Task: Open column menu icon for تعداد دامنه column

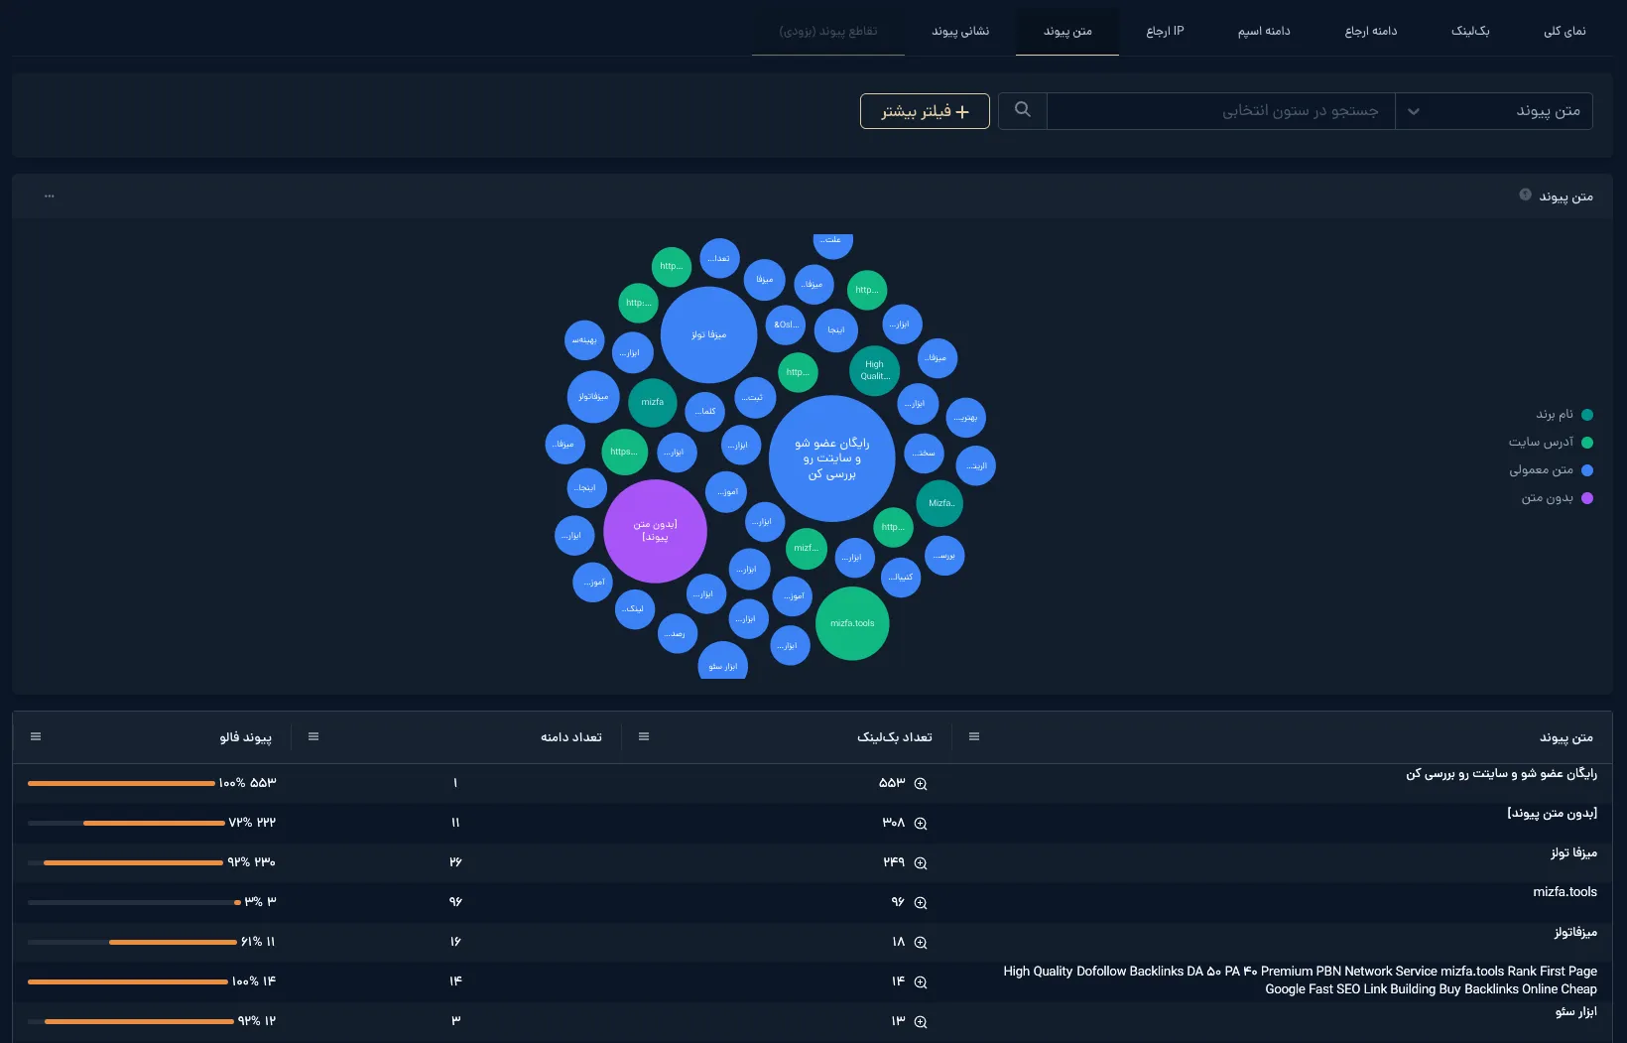Action: (x=313, y=736)
